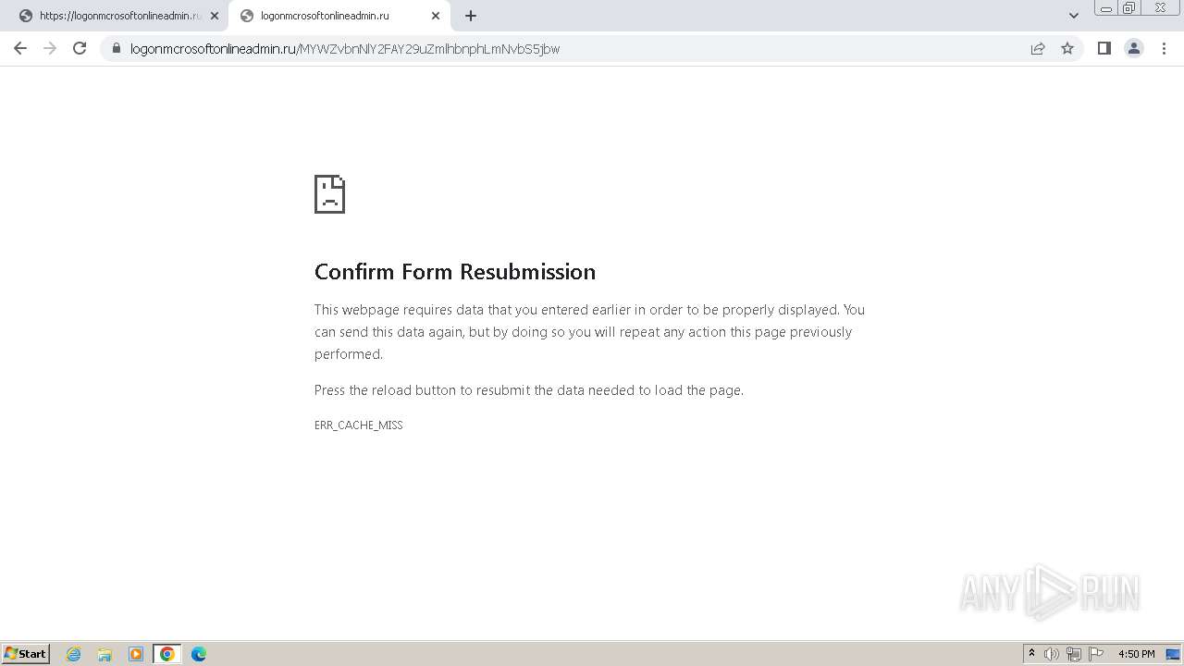Open Action Center flag icon
The width and height of the screenshot is (1184, 666).
pos(1096,654)
